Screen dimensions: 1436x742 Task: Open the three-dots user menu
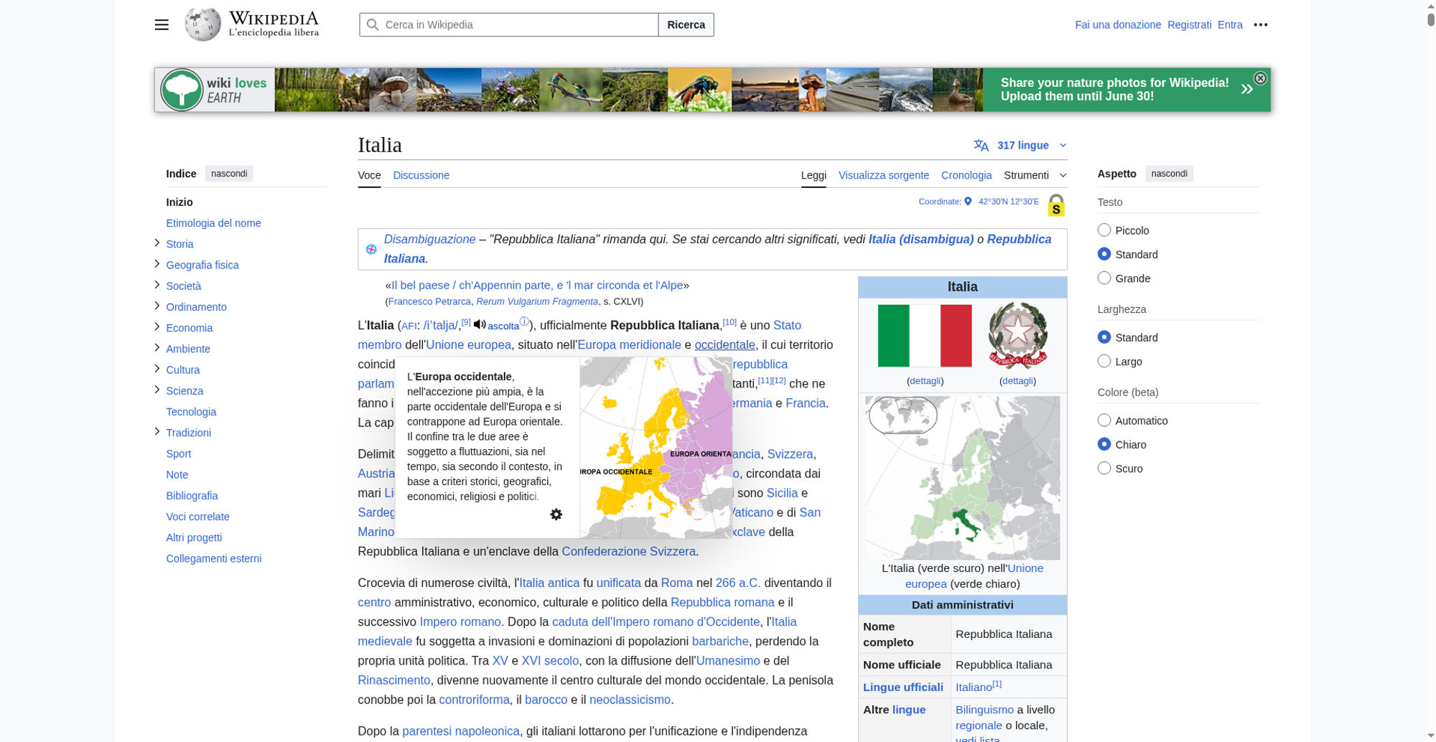[1260, 24]
